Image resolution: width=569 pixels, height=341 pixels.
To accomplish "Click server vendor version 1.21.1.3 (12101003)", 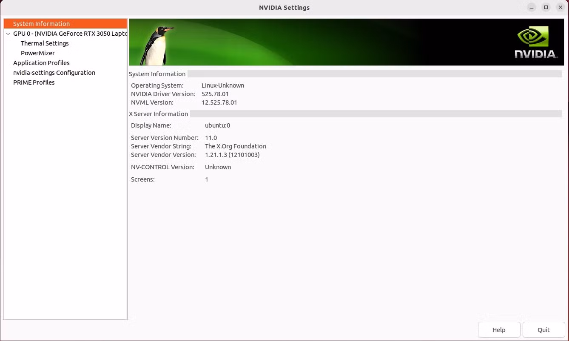I will pyautogui.click(x=232, y=155).
